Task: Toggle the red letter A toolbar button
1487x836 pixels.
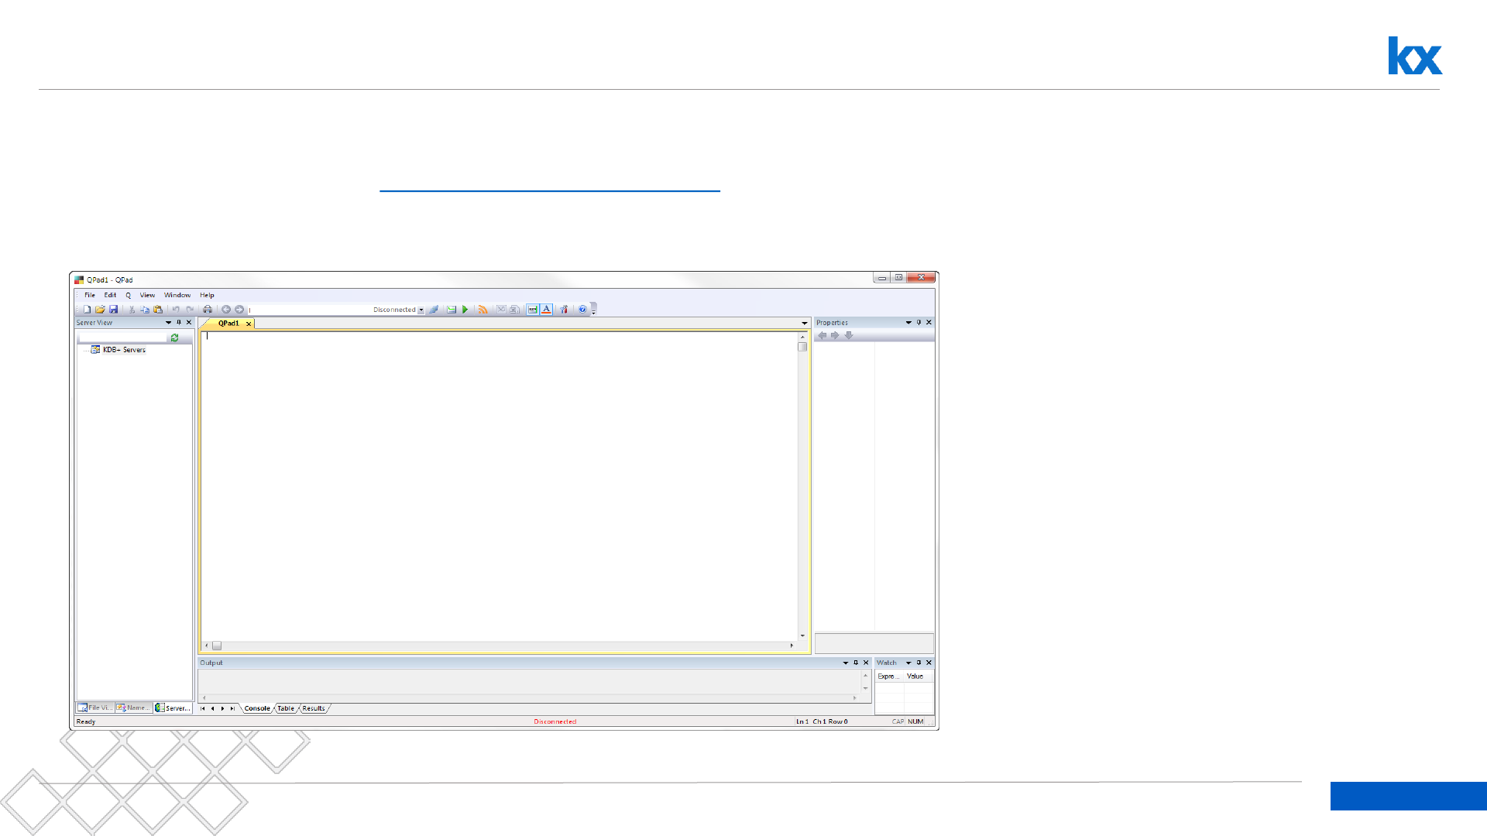Action: tap(546, 310)
